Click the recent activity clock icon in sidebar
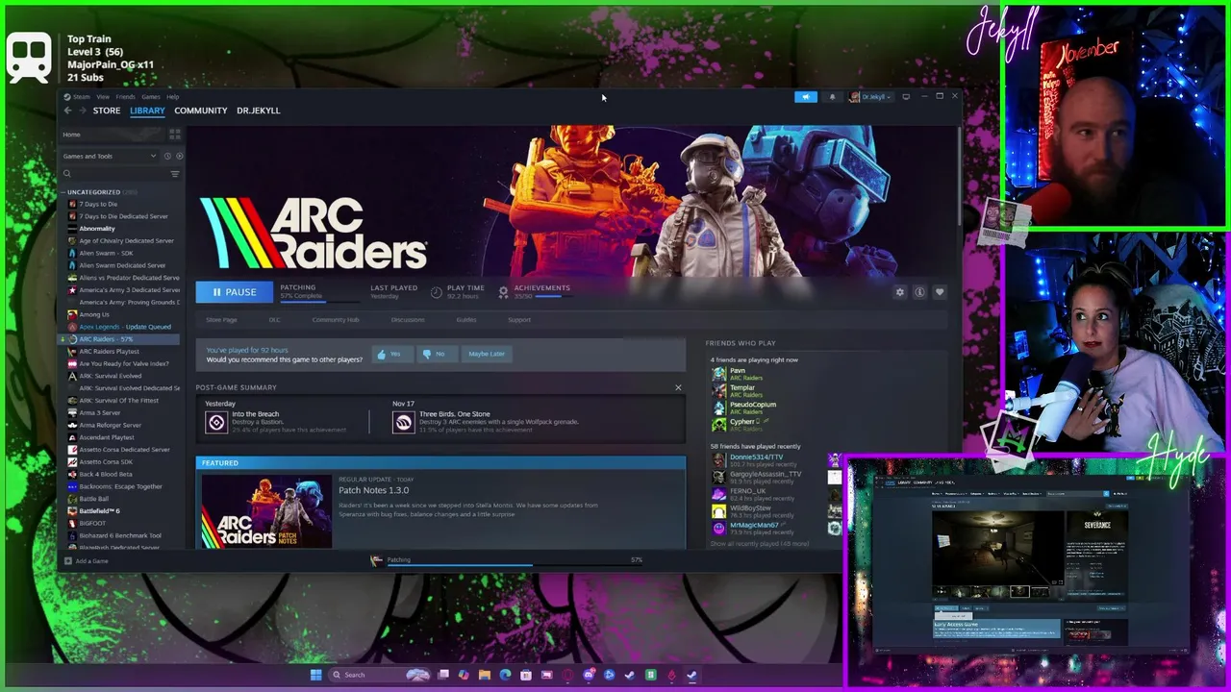1231x692 pixels. [x=167, y=156]
